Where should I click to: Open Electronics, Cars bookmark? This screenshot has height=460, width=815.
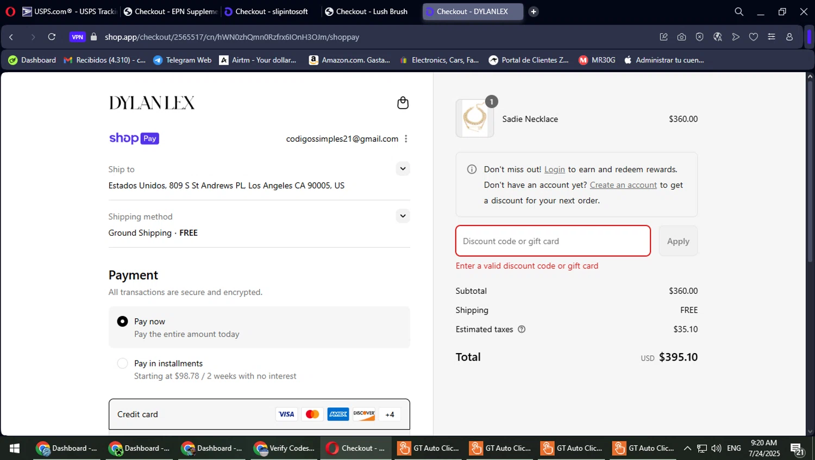pyautogui.click(x=440, y=60)
